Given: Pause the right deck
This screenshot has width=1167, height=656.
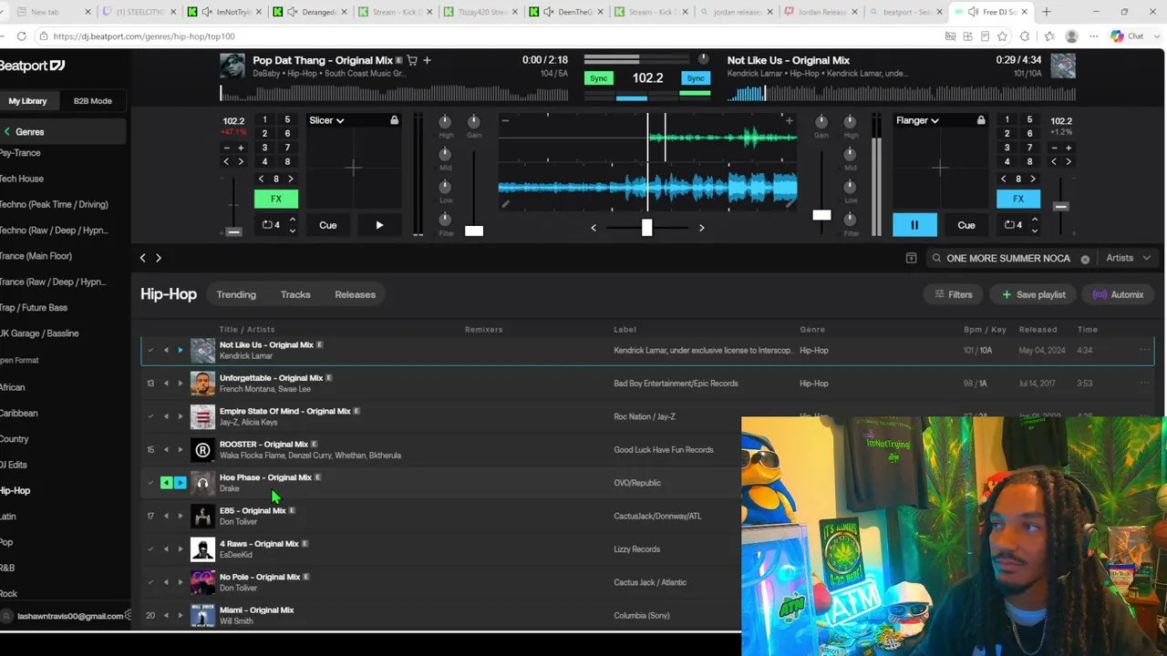Looking at the screenshot, I should pyautogui.click(x=914, y=225).
